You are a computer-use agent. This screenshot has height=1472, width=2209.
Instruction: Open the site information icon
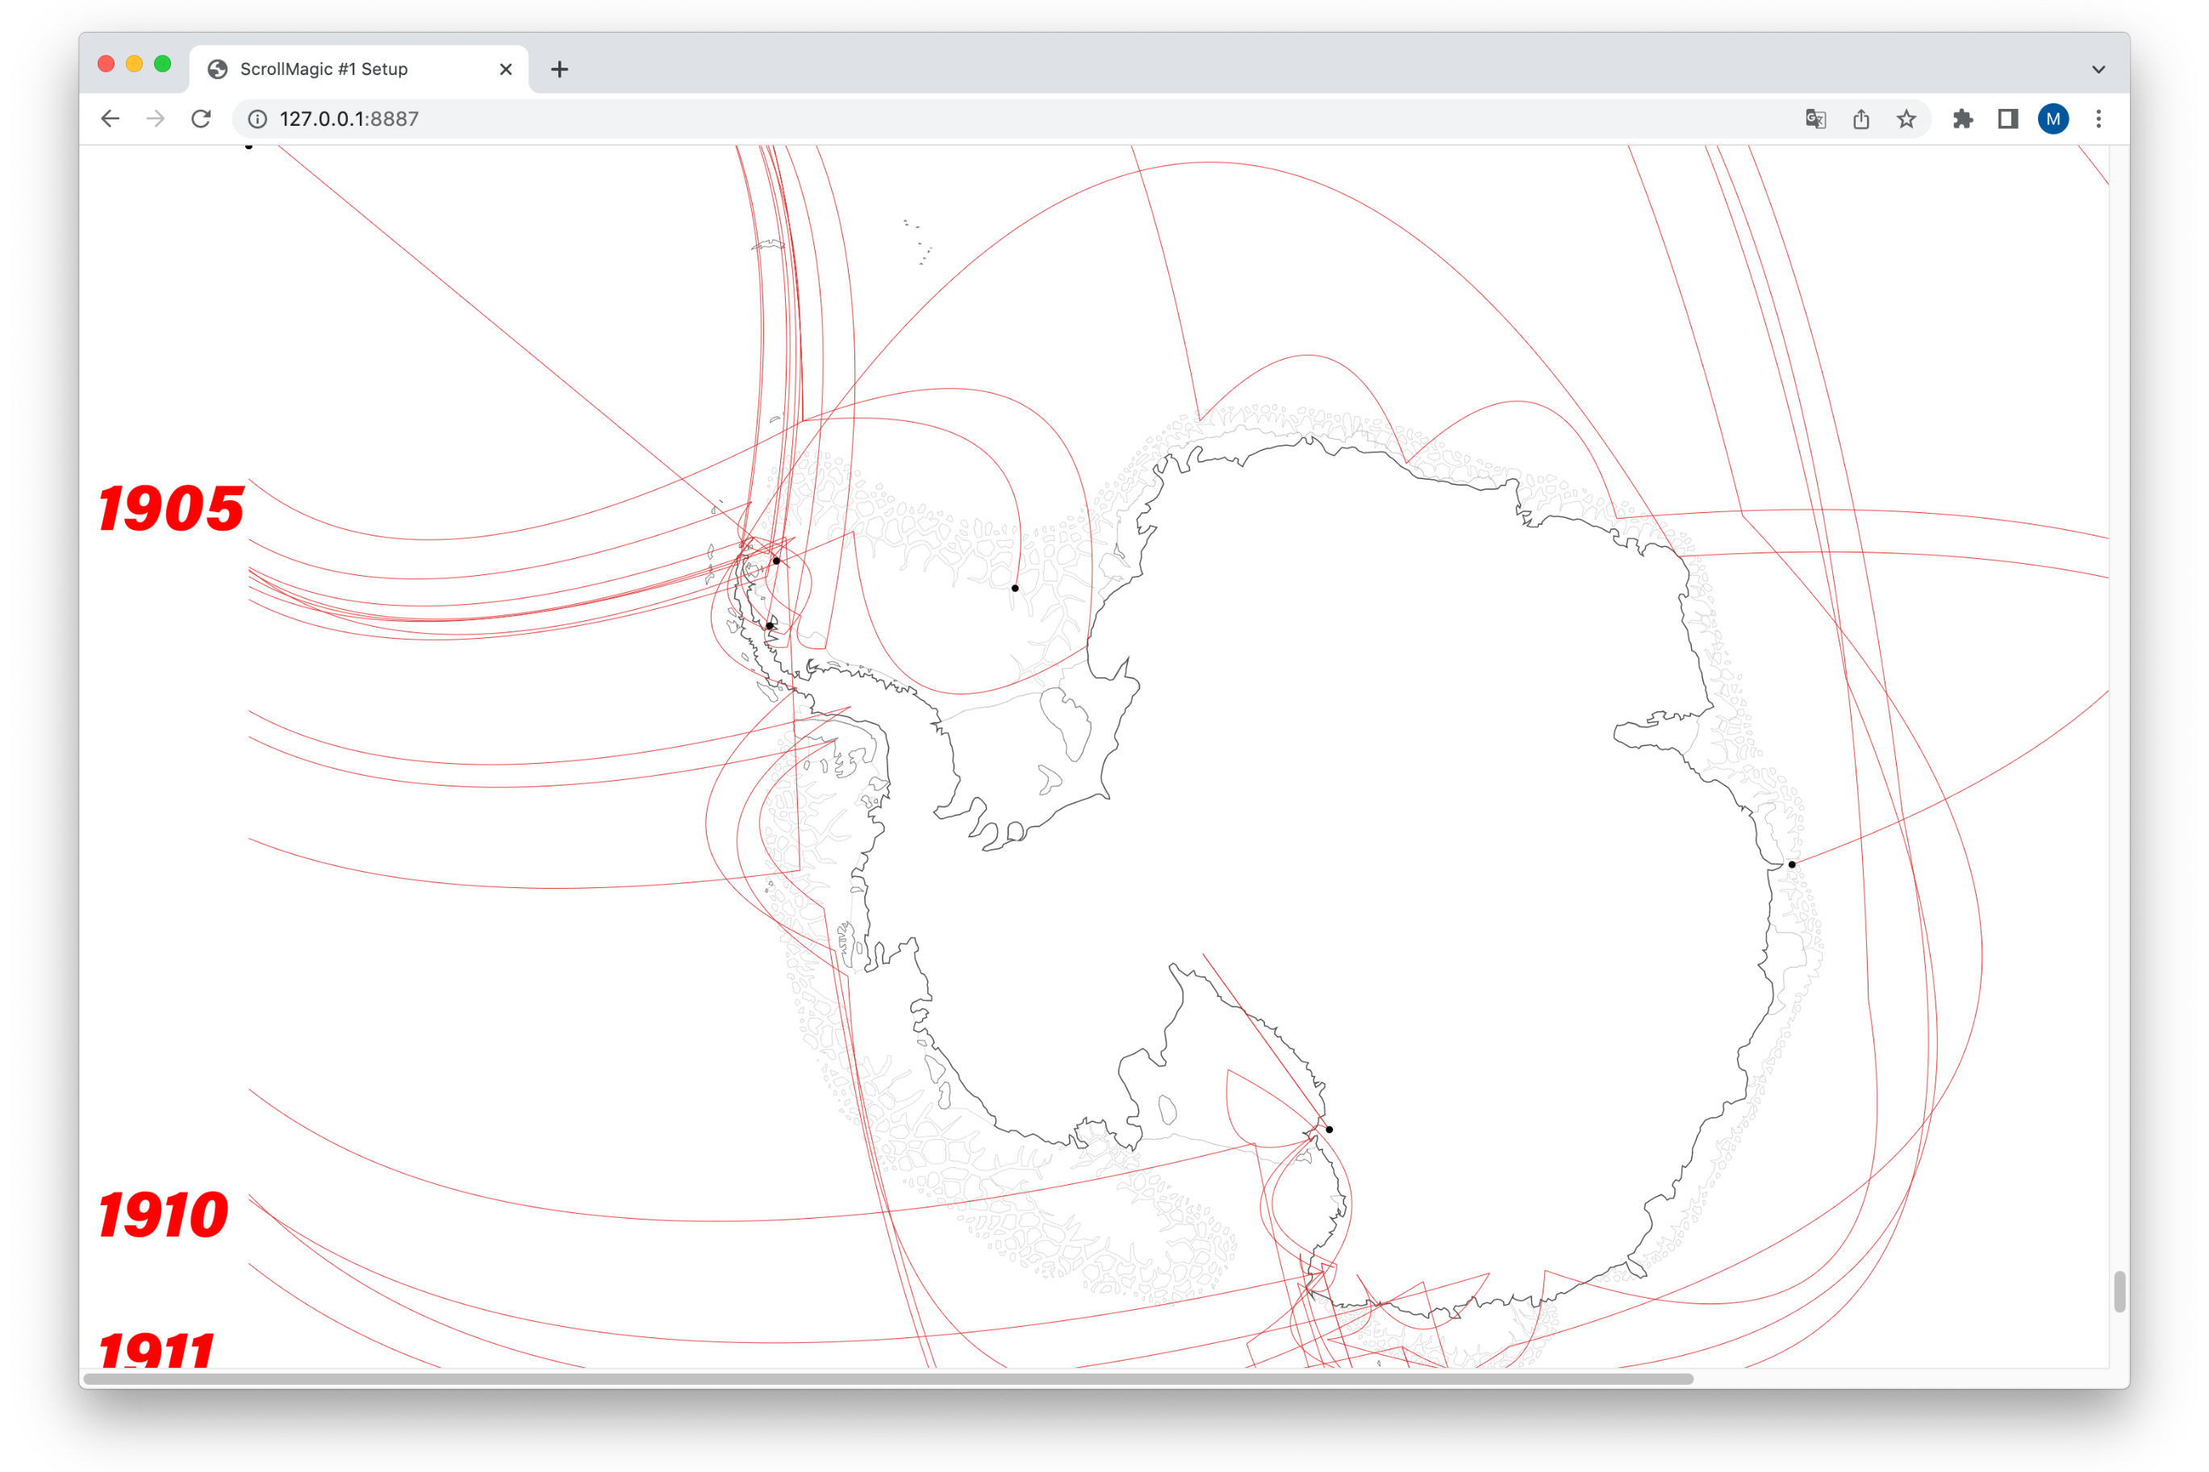click(257, 119)
